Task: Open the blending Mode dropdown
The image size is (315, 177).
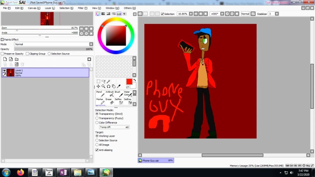Action: pyautogui.click(x=91, y=44)
